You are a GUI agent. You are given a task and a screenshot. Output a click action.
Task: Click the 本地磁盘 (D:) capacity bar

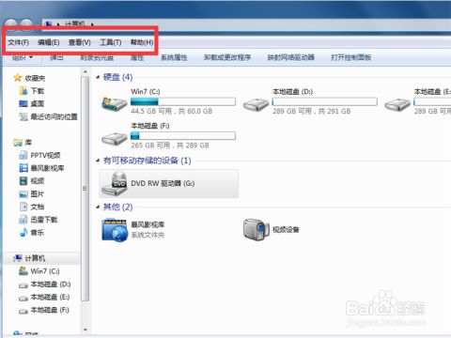pyautogui.click(x=325, y=101)
